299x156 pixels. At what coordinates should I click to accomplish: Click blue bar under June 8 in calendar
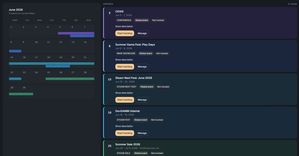coord(15,51)
